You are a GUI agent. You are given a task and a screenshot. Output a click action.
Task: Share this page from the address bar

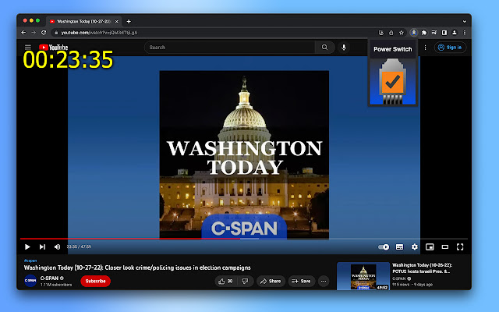click(x=391, y=33)
